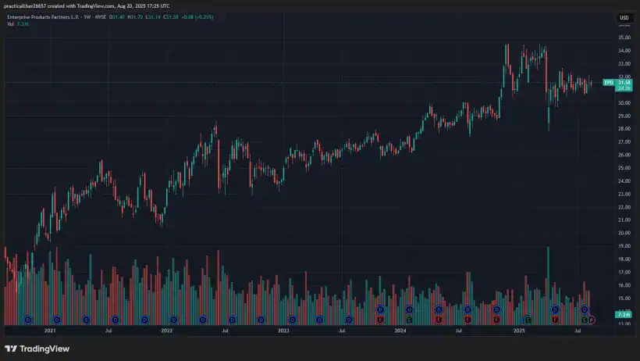Click the 7.3M volume tag on price axis
The height and width of the screenshot is (361, 640).
[624, 314]
